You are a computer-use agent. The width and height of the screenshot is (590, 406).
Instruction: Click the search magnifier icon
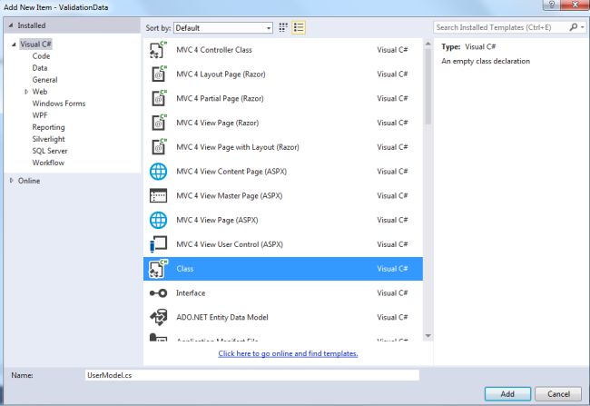(573, 27)
